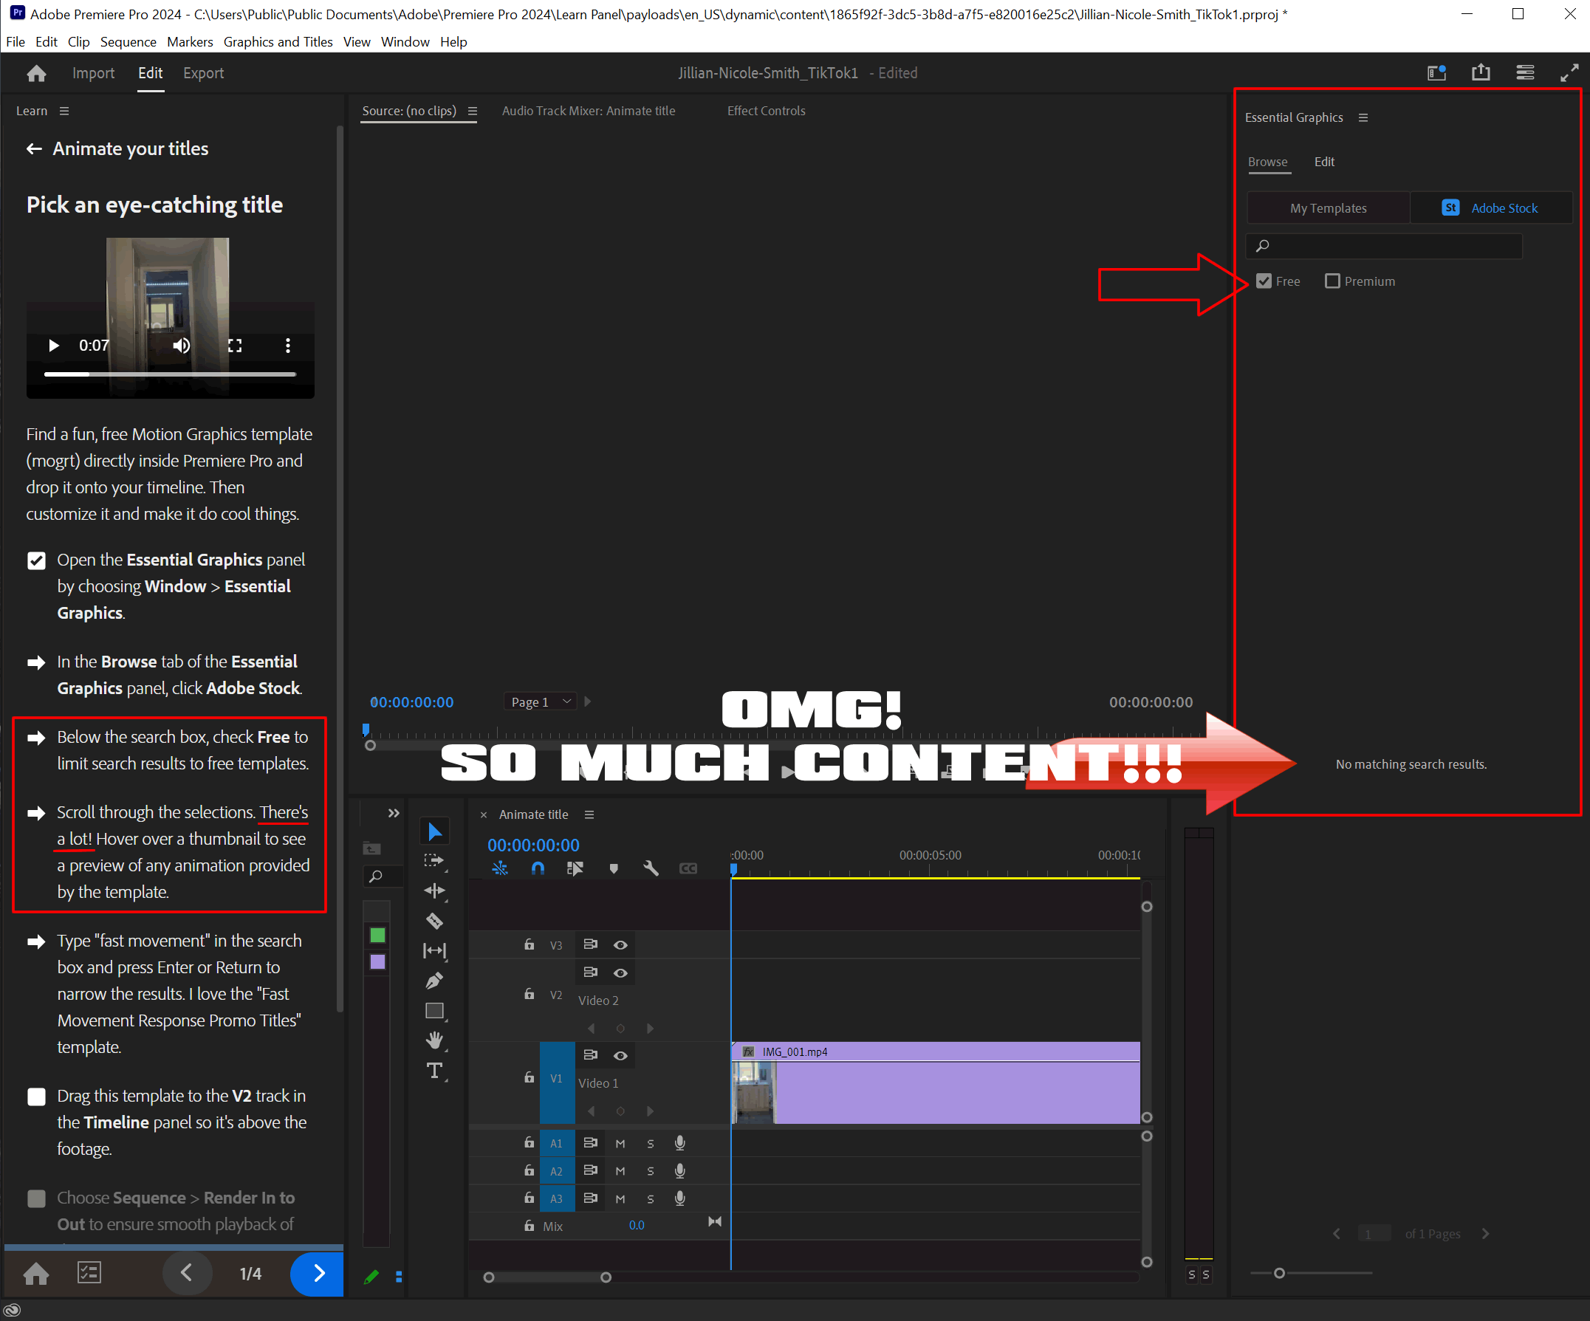1590x1321 pixels.
Task: Select the Selection tool arrow
Action: coord(434,831)
